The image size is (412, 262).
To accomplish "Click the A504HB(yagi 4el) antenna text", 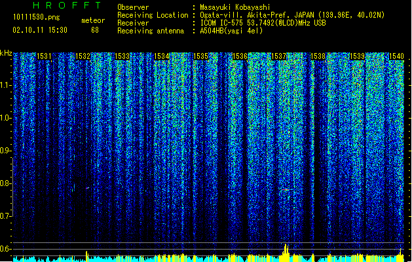I will (231, 31).
